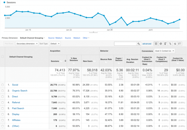This screenshot has height=130, width=187.
Task: Select Medium primary dimension
Action: [x=77, y=38]
